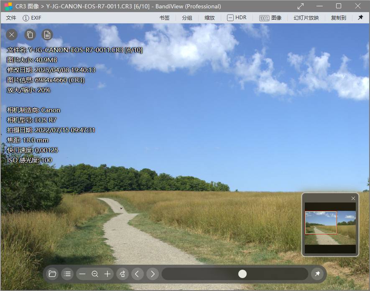Click the image position slider handle
The image size is (370, 291).
click(x=242, y=274)
